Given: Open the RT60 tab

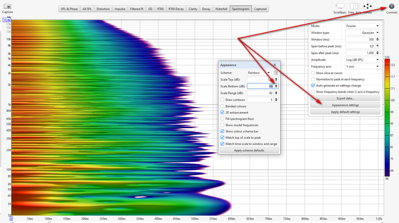Looking at the screenshot, I should pos(160,9).
